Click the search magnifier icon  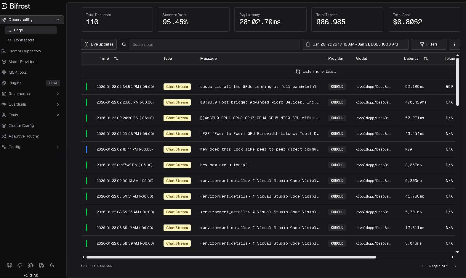[x=124, y=44]
